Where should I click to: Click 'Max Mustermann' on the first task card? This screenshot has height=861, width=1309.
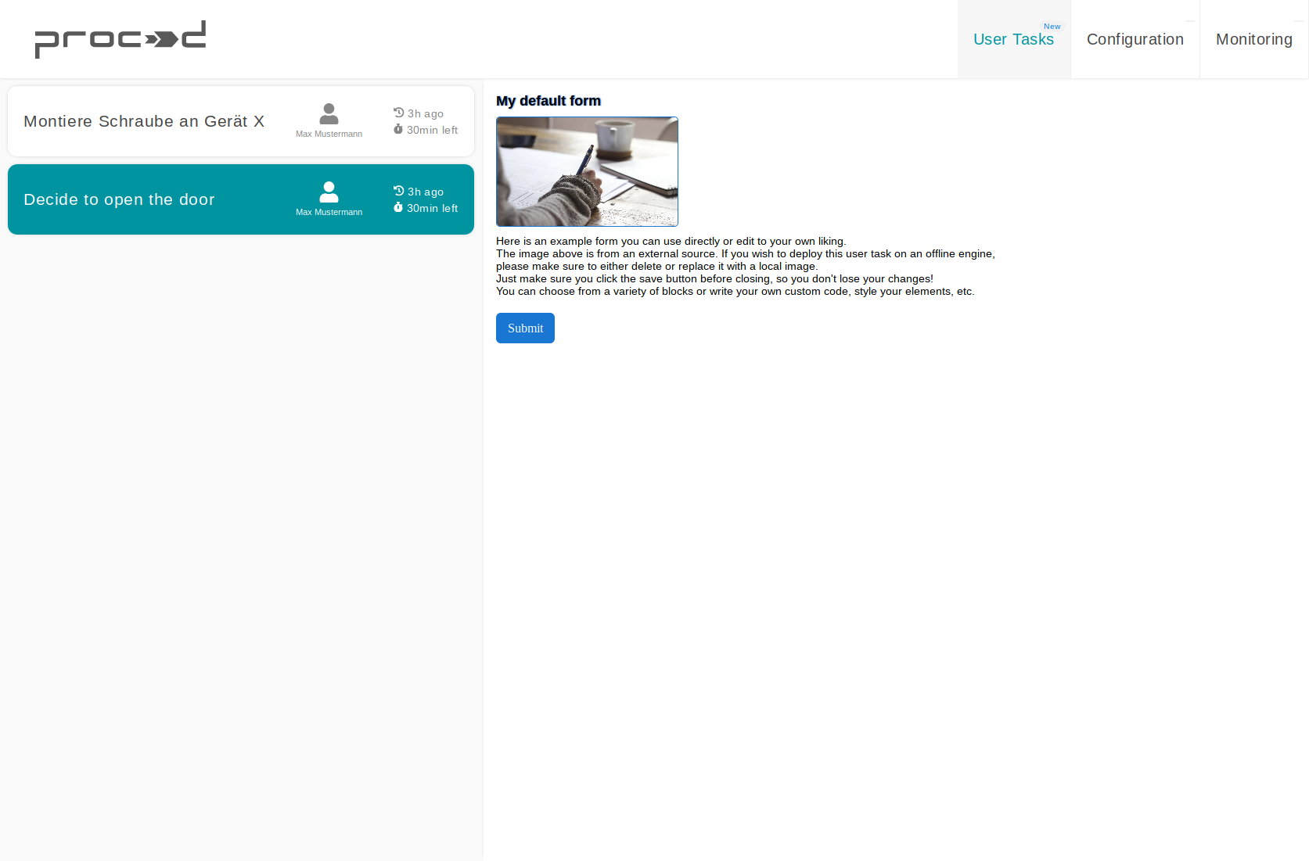329,133
